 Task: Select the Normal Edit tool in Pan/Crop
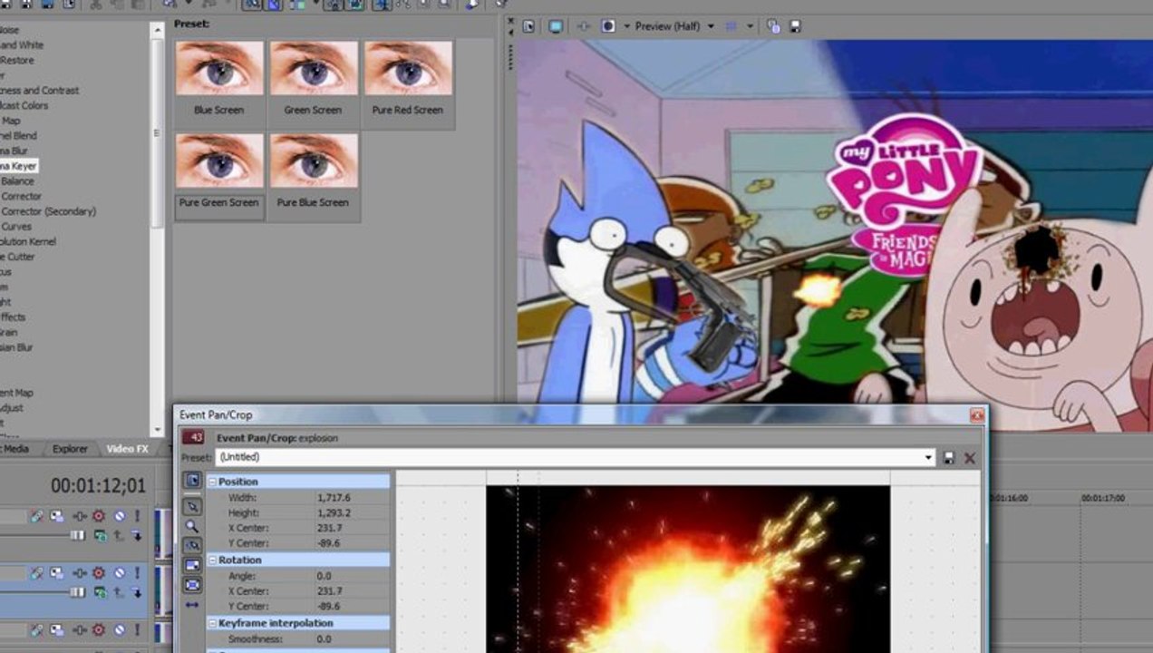(192, 506)
